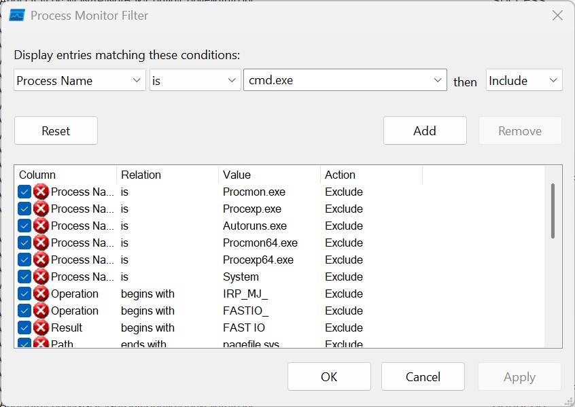Click red exclude icon on Autoruns.exe row
This screenshot has width=575, height=407.
tap(41, 226)
